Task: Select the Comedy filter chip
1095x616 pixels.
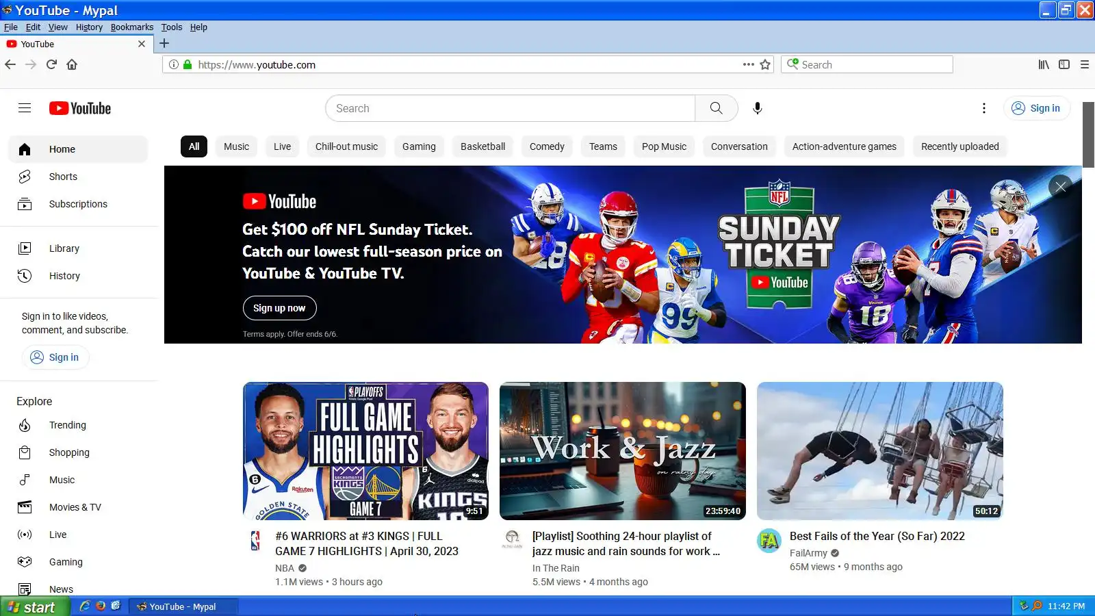Action: coord(547,146)
